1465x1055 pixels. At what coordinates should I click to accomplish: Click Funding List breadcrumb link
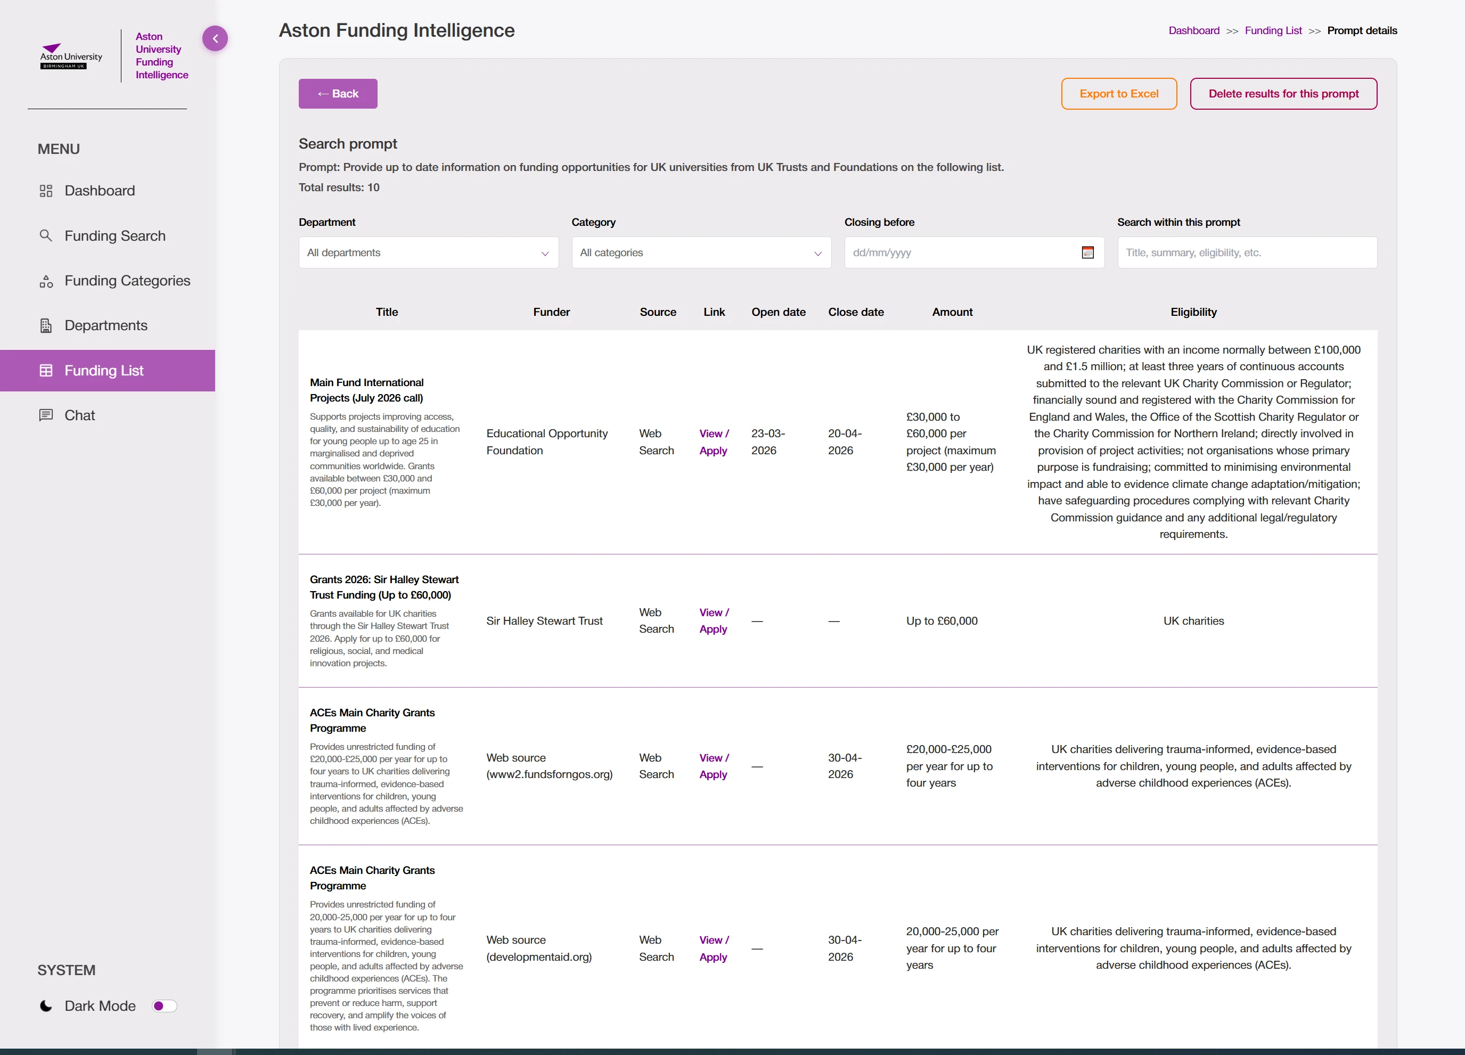pyautogui.click(x=1273, y=30)
